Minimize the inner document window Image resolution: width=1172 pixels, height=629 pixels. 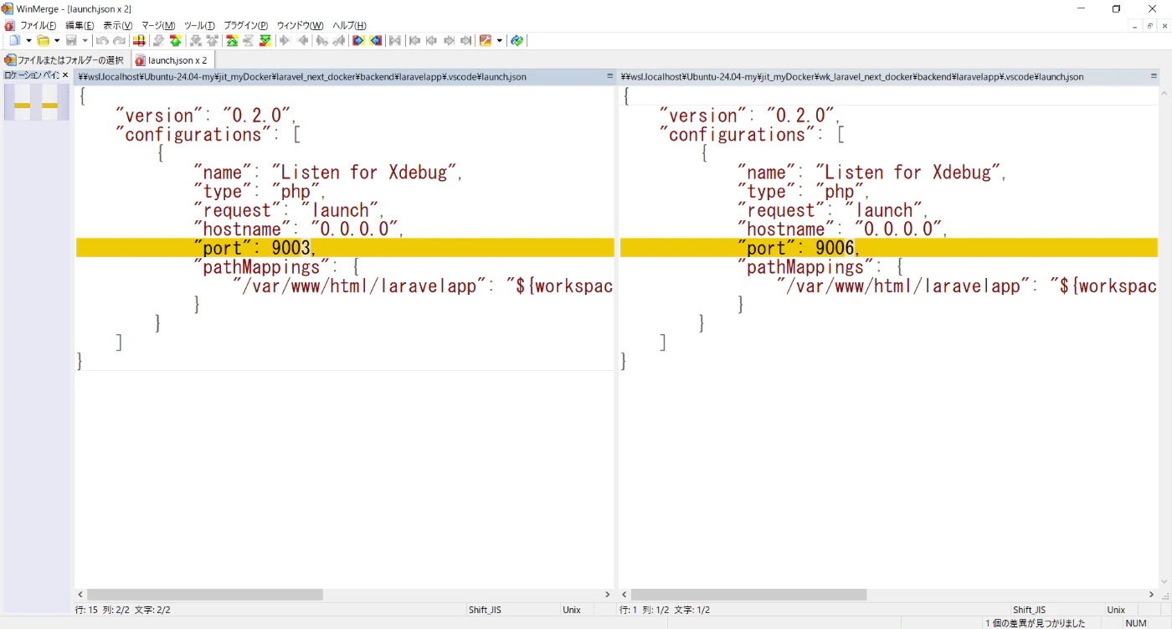coord(1135,26)
